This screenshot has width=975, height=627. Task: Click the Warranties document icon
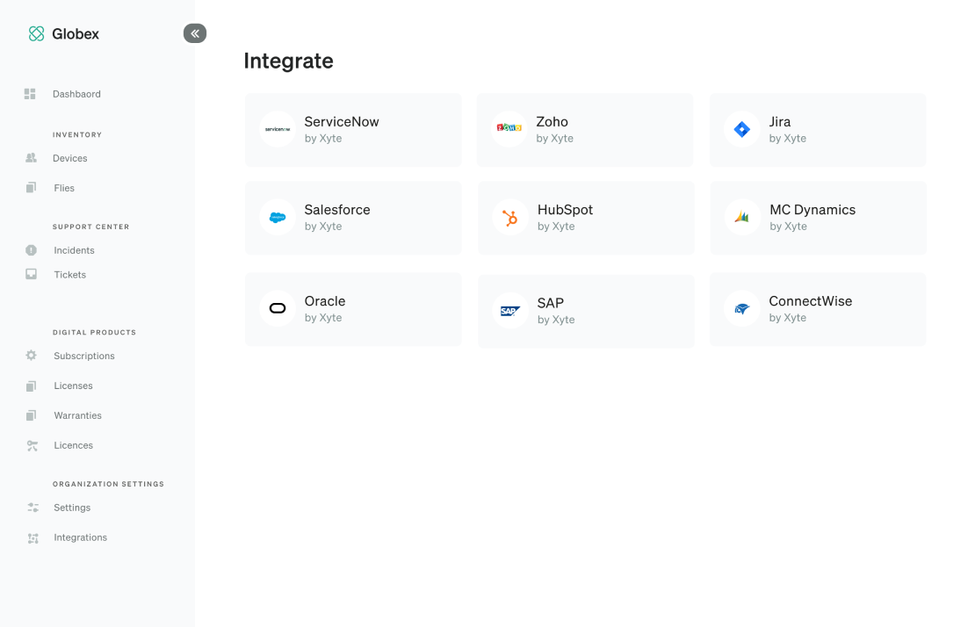click(x=31, y=415)
